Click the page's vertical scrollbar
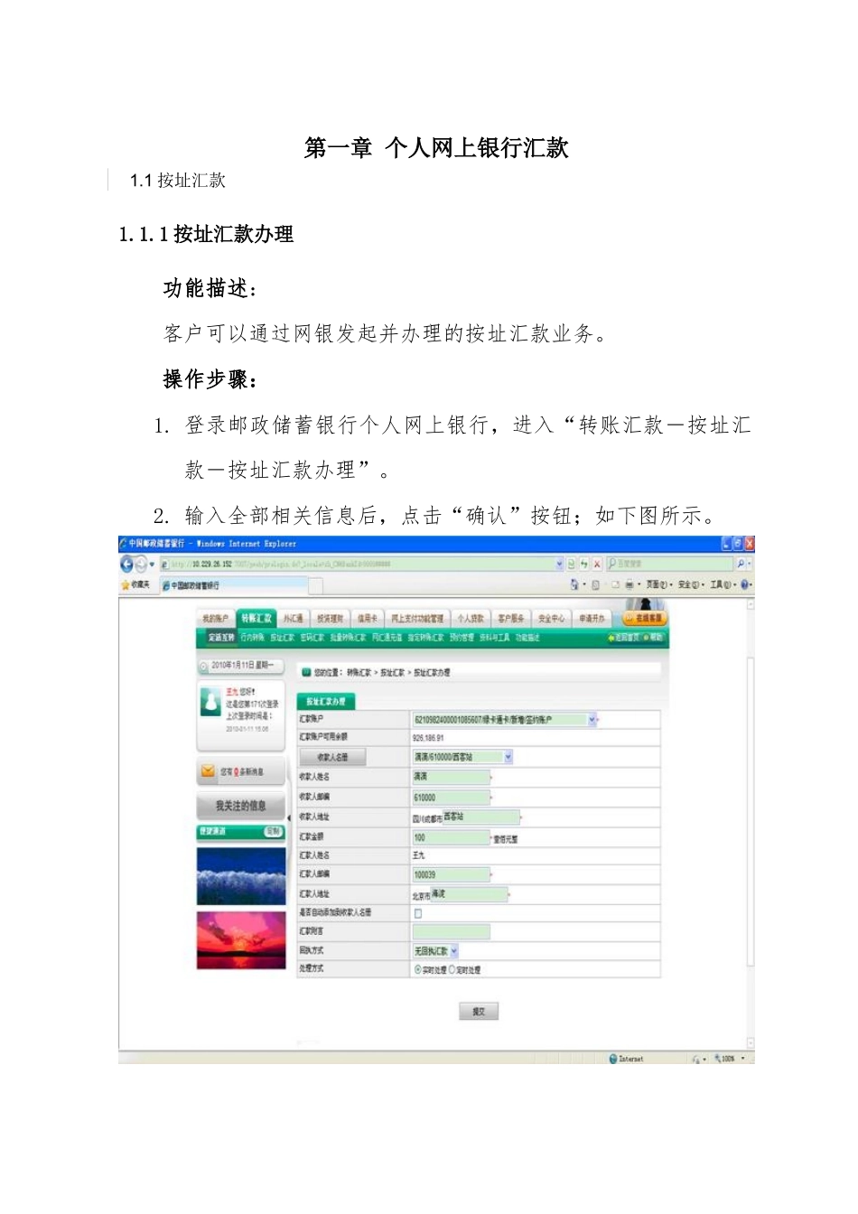The width and height of the screenshot is (858, 1214). coord(750,822)
